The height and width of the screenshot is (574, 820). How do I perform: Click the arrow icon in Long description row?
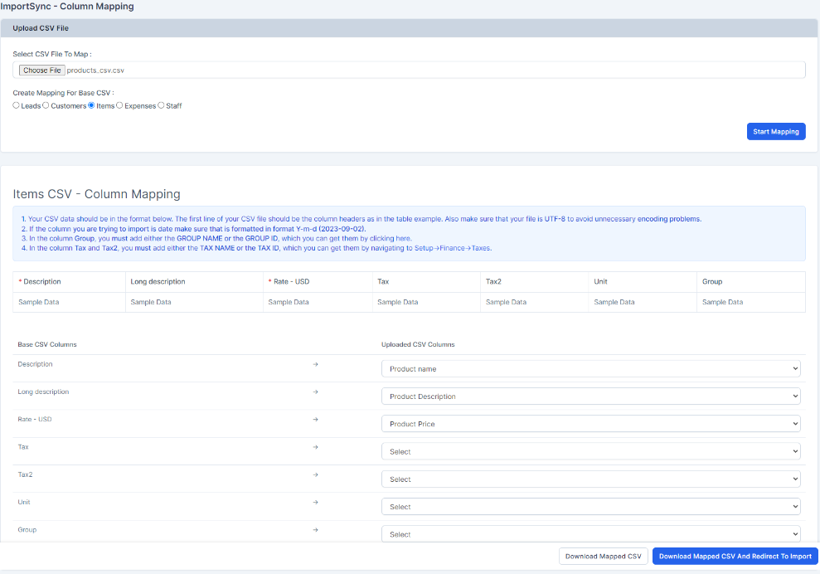[x=315, y=392]
